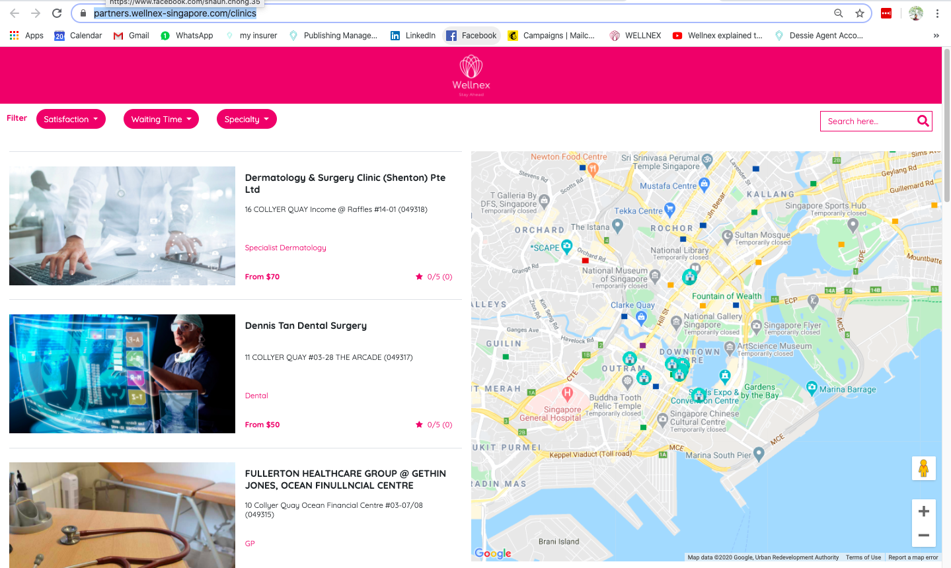Open map Terms of Use link
The width and height of the screenshot is (951, 568).
click(863, 557)
